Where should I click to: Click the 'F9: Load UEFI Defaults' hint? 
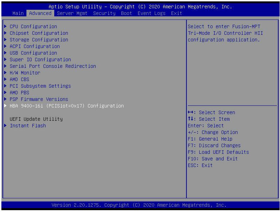(x=218, y=152)
